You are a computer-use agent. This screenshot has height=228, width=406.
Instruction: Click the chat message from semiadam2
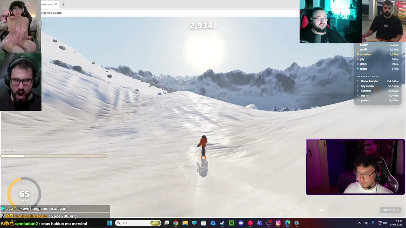pyautogui.click(x=55, y=224)
